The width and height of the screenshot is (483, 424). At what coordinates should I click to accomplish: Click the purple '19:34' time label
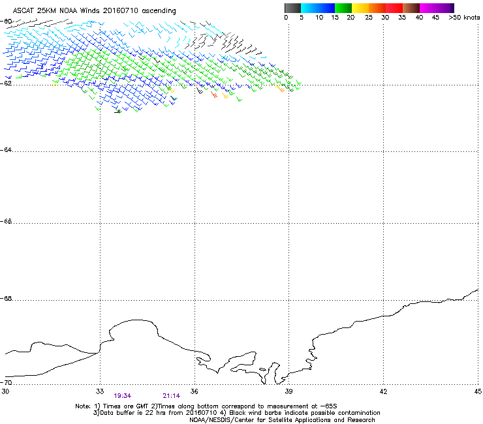point(122,396)
